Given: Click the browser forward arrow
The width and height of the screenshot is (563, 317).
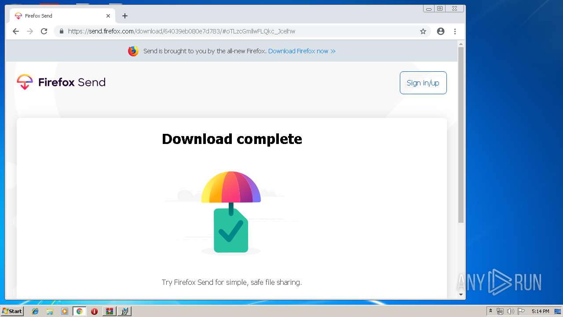Looking at the screenshot, I should 30,31.
